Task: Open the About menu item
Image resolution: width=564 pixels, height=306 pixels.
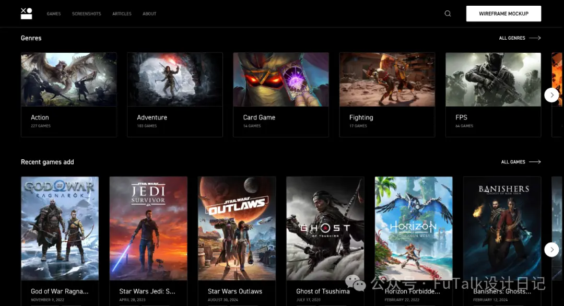Action: (x=149, y=14)
